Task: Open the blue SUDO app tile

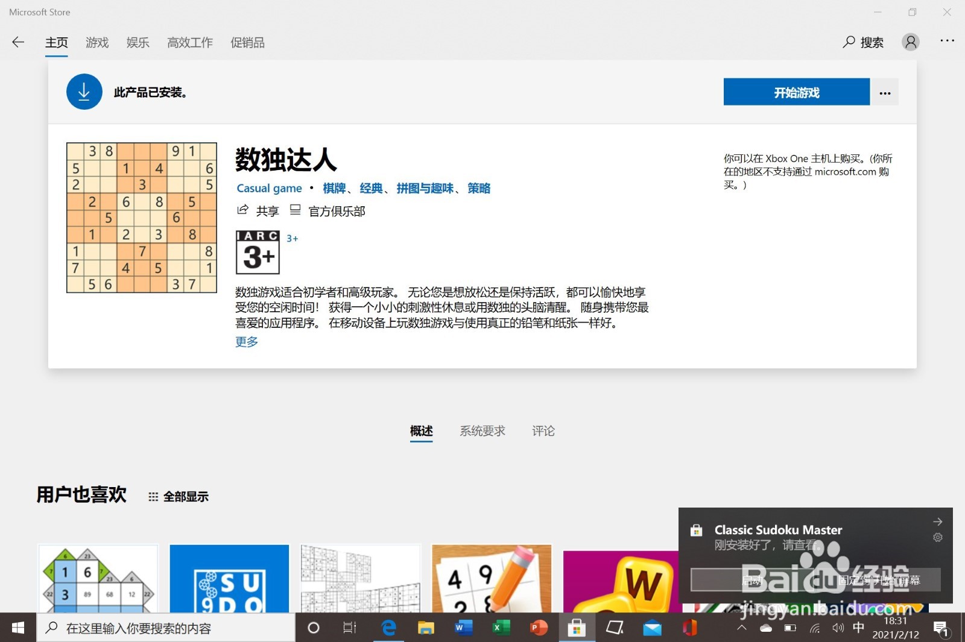Action: 229,578
